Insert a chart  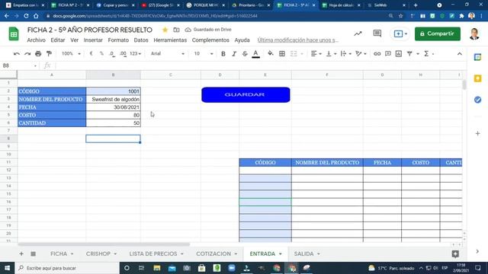tap(399, 54)
